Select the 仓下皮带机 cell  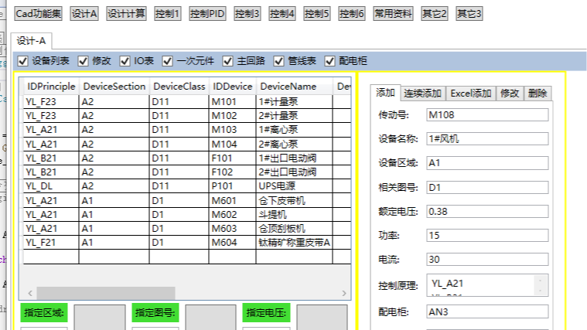pos(294,200)
